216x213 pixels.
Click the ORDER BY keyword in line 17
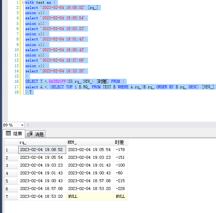point(165,87)
